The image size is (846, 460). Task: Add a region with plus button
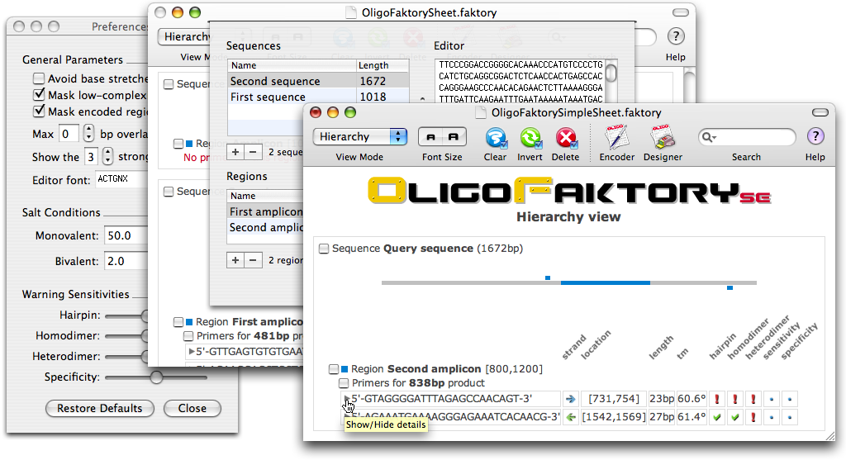[235, 260]
